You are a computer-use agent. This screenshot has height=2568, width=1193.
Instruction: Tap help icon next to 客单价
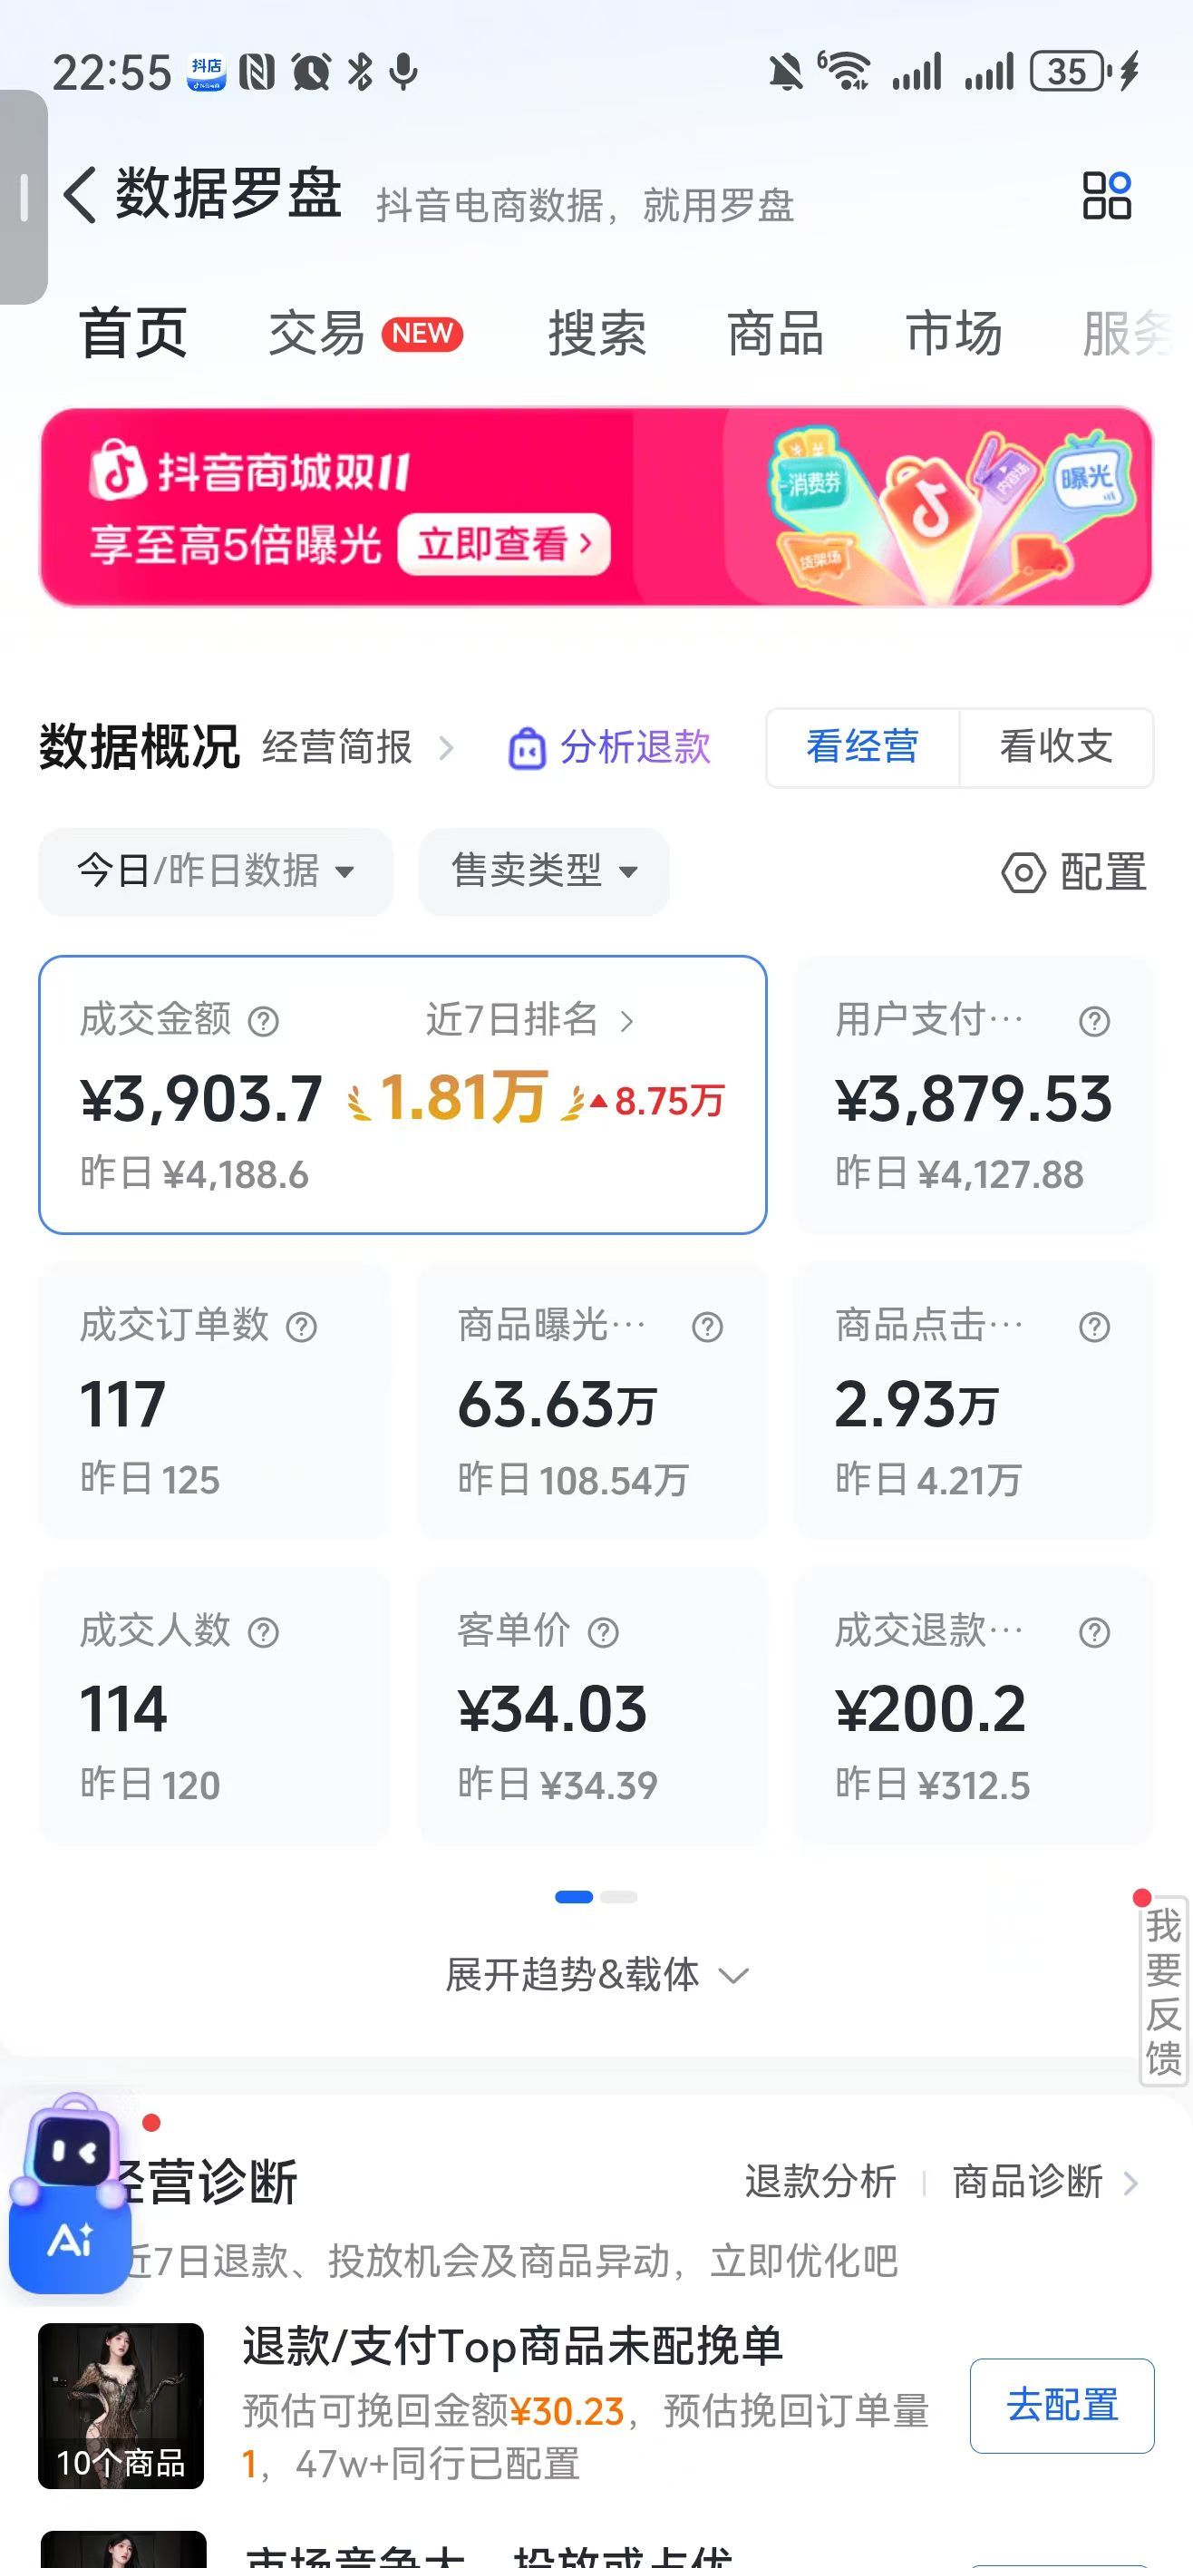603,1633
